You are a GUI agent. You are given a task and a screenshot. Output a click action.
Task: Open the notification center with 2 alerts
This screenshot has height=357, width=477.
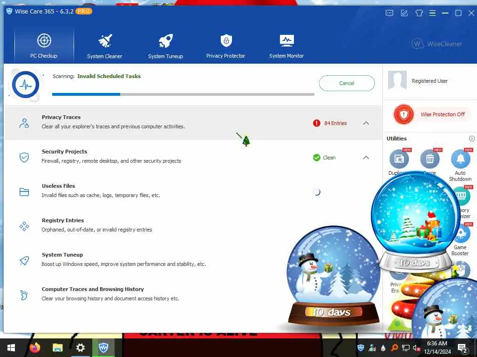(462, 348)
